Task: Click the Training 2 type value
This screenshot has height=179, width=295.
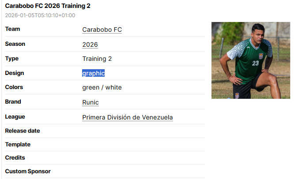Action: point(97,59)
